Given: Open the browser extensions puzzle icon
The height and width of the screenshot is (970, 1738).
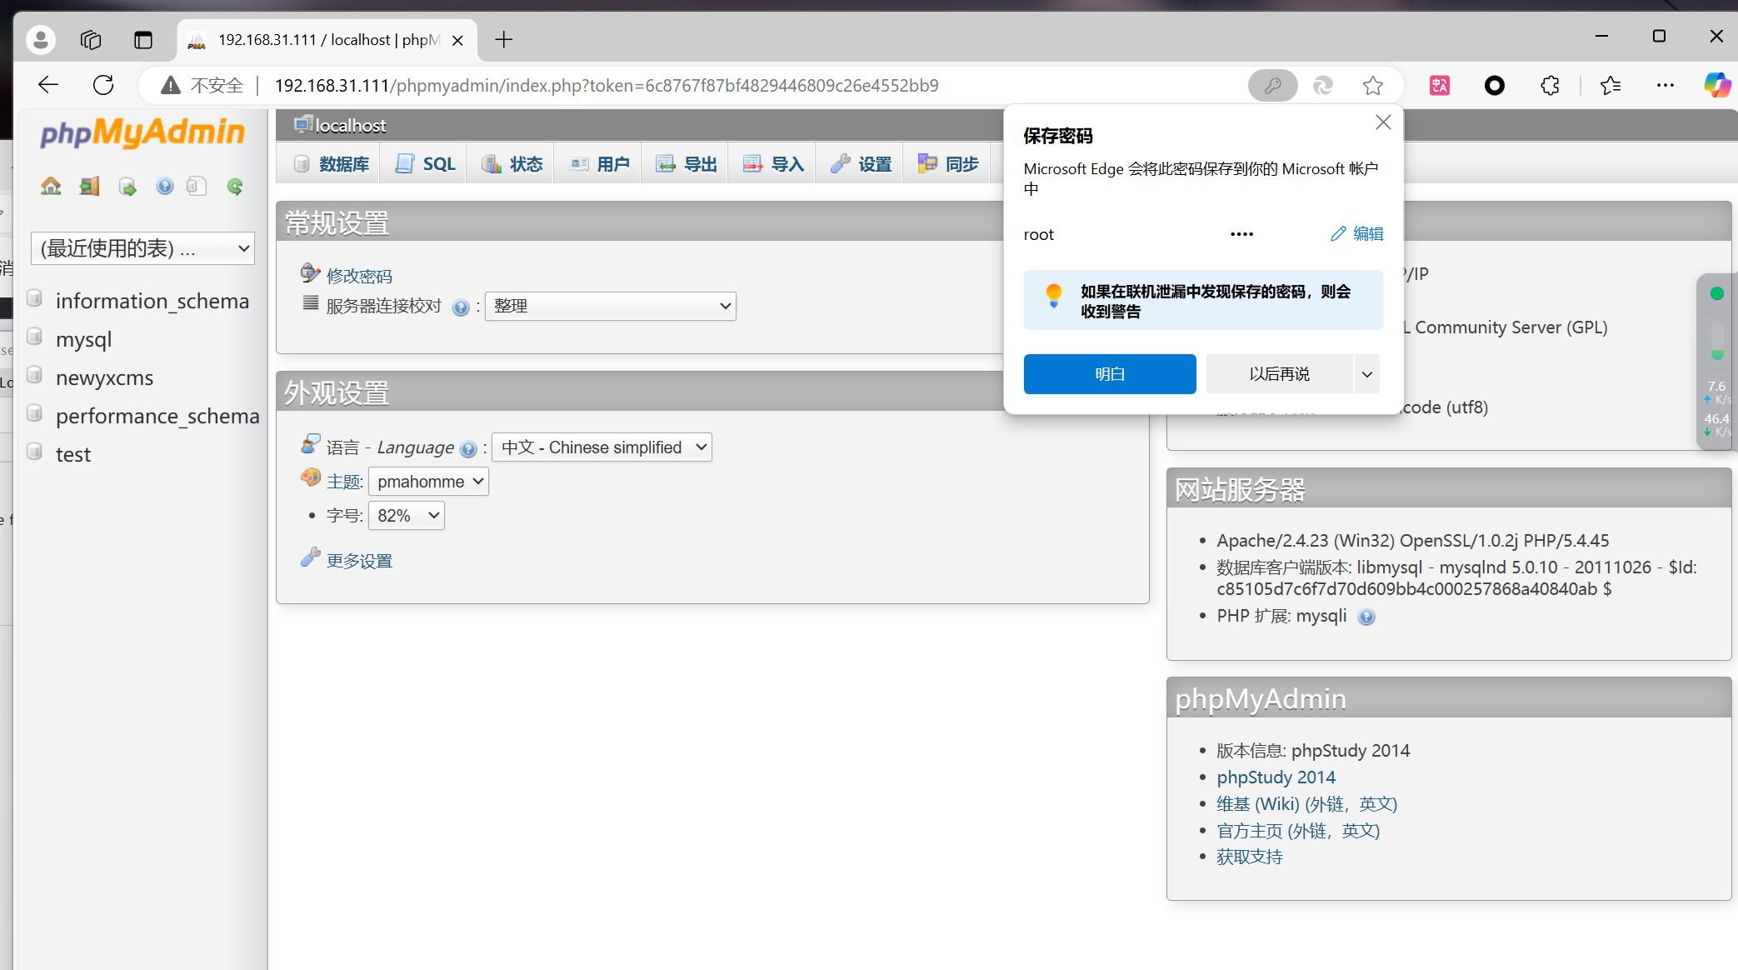Looking at the screenshot, I should click(1550, 85).
